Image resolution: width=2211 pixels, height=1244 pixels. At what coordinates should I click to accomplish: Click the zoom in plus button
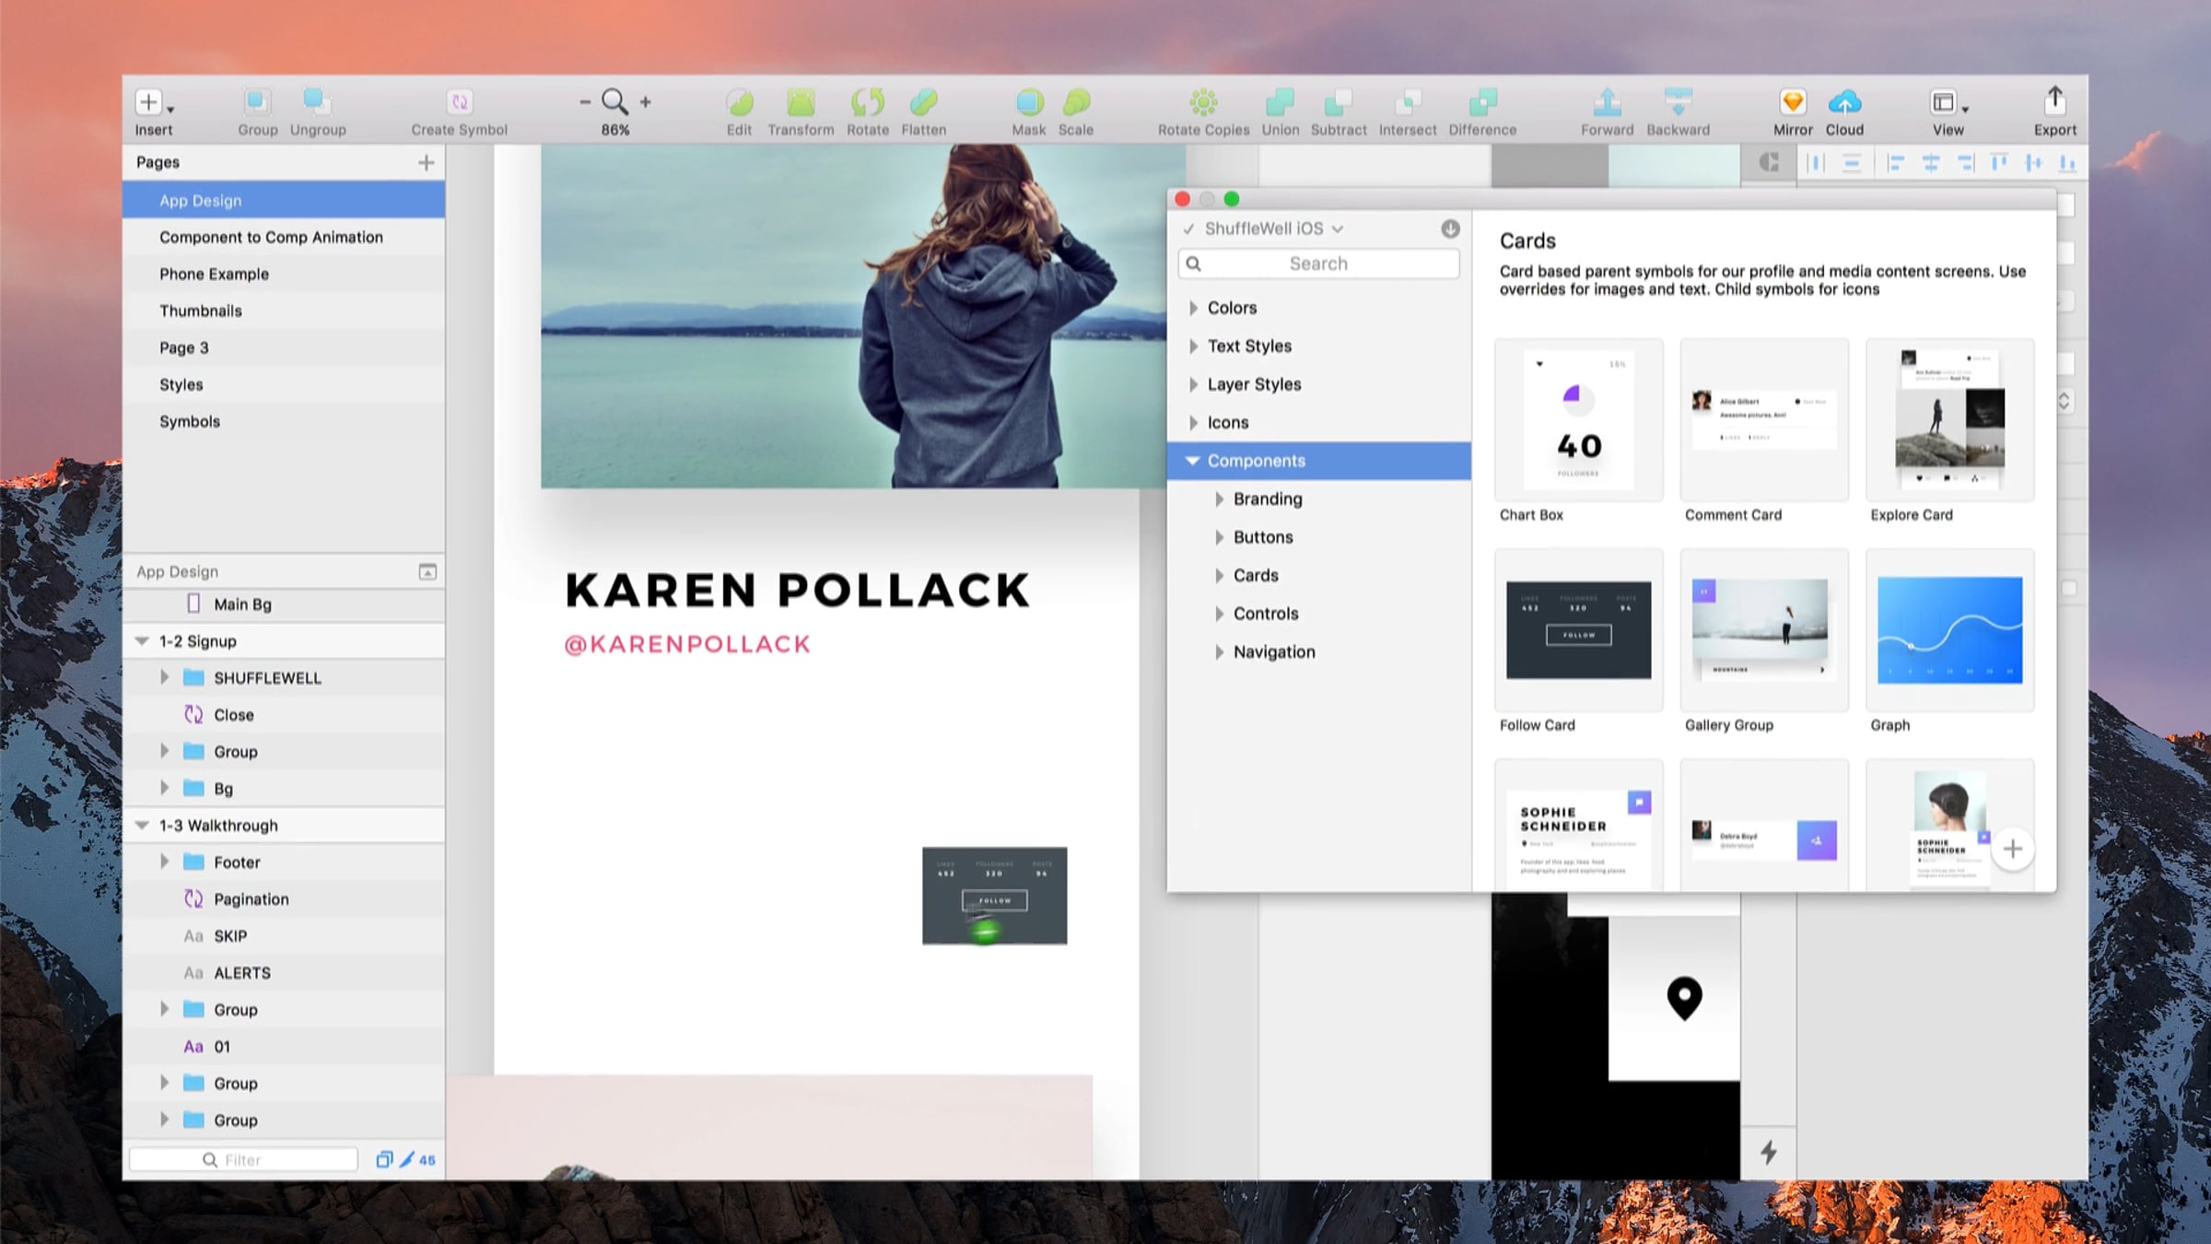point(646,102)
